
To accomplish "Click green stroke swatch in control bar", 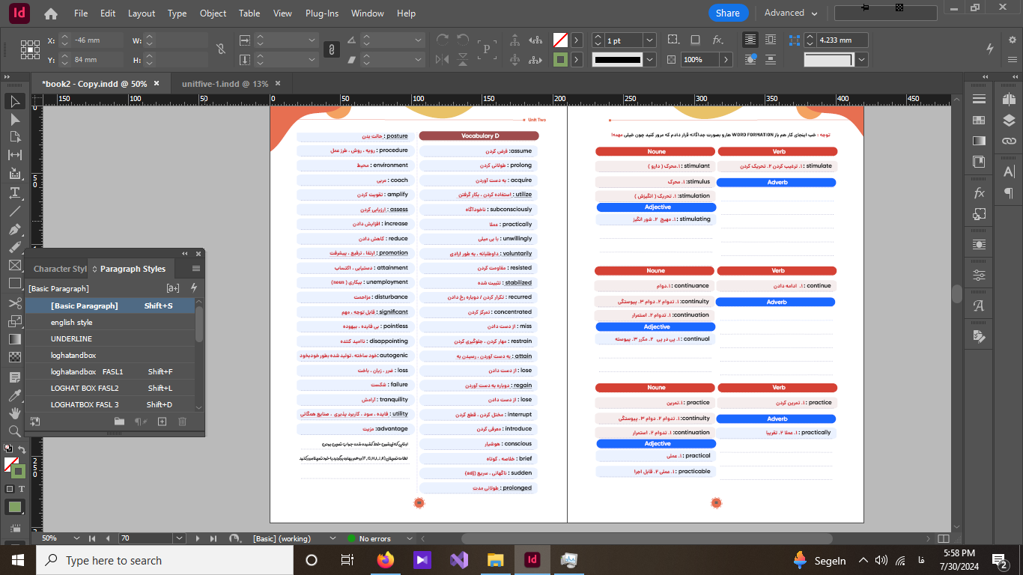I will pyautogui.click(x=560, y=59).
